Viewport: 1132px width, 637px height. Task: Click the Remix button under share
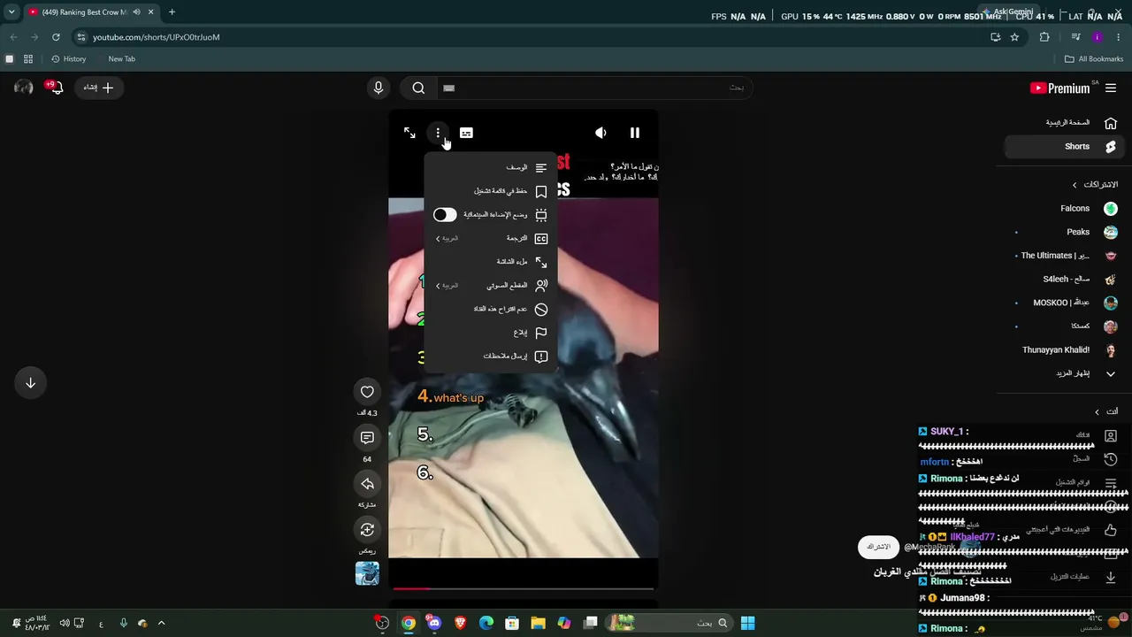pos(367,530)
